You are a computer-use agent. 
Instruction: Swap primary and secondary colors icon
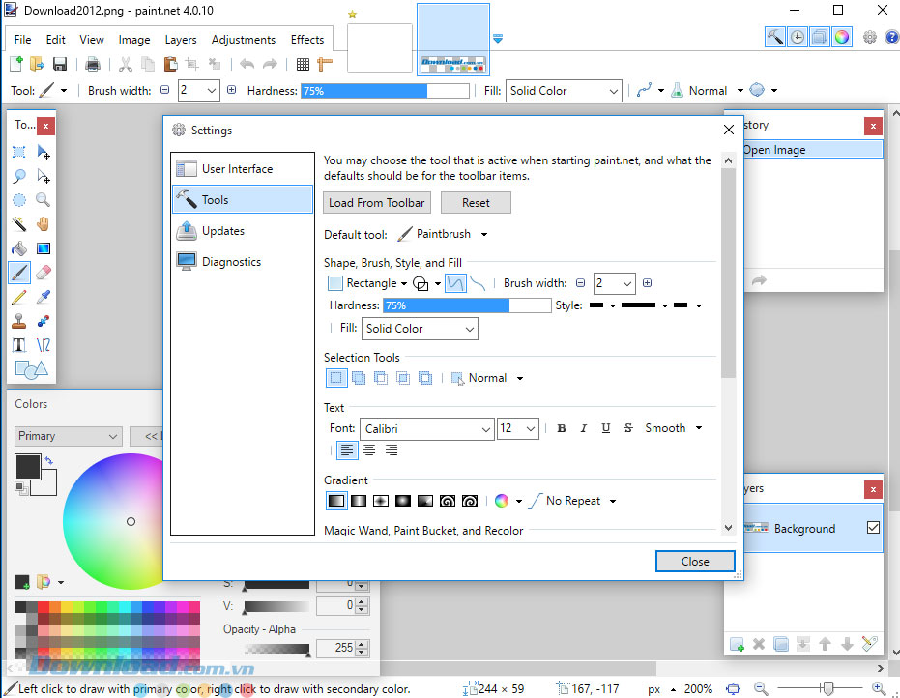coord(48,460)
